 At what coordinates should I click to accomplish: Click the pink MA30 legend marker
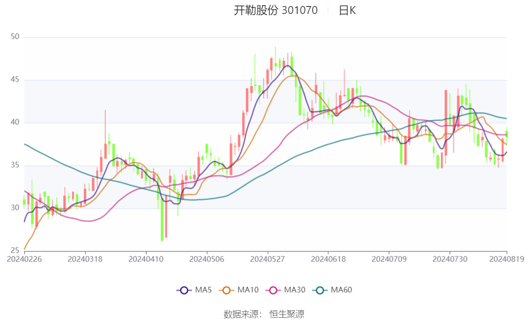(x=273, y=290)
